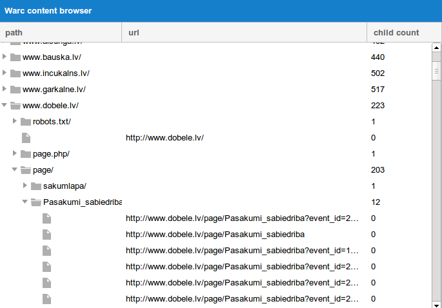This screenshot has height=308, width=442.
Task: Expand the www.garkalne.lv/ tree node
Action: point(5,89)
